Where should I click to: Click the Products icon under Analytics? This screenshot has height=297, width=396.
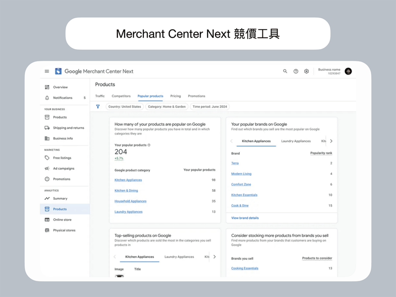click(x=47, y=209)
